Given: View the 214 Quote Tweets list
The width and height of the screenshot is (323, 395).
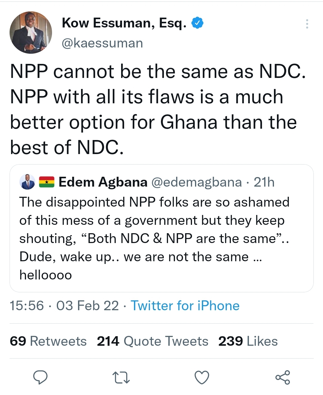Looking at the screenshot, I should [153, 341].
